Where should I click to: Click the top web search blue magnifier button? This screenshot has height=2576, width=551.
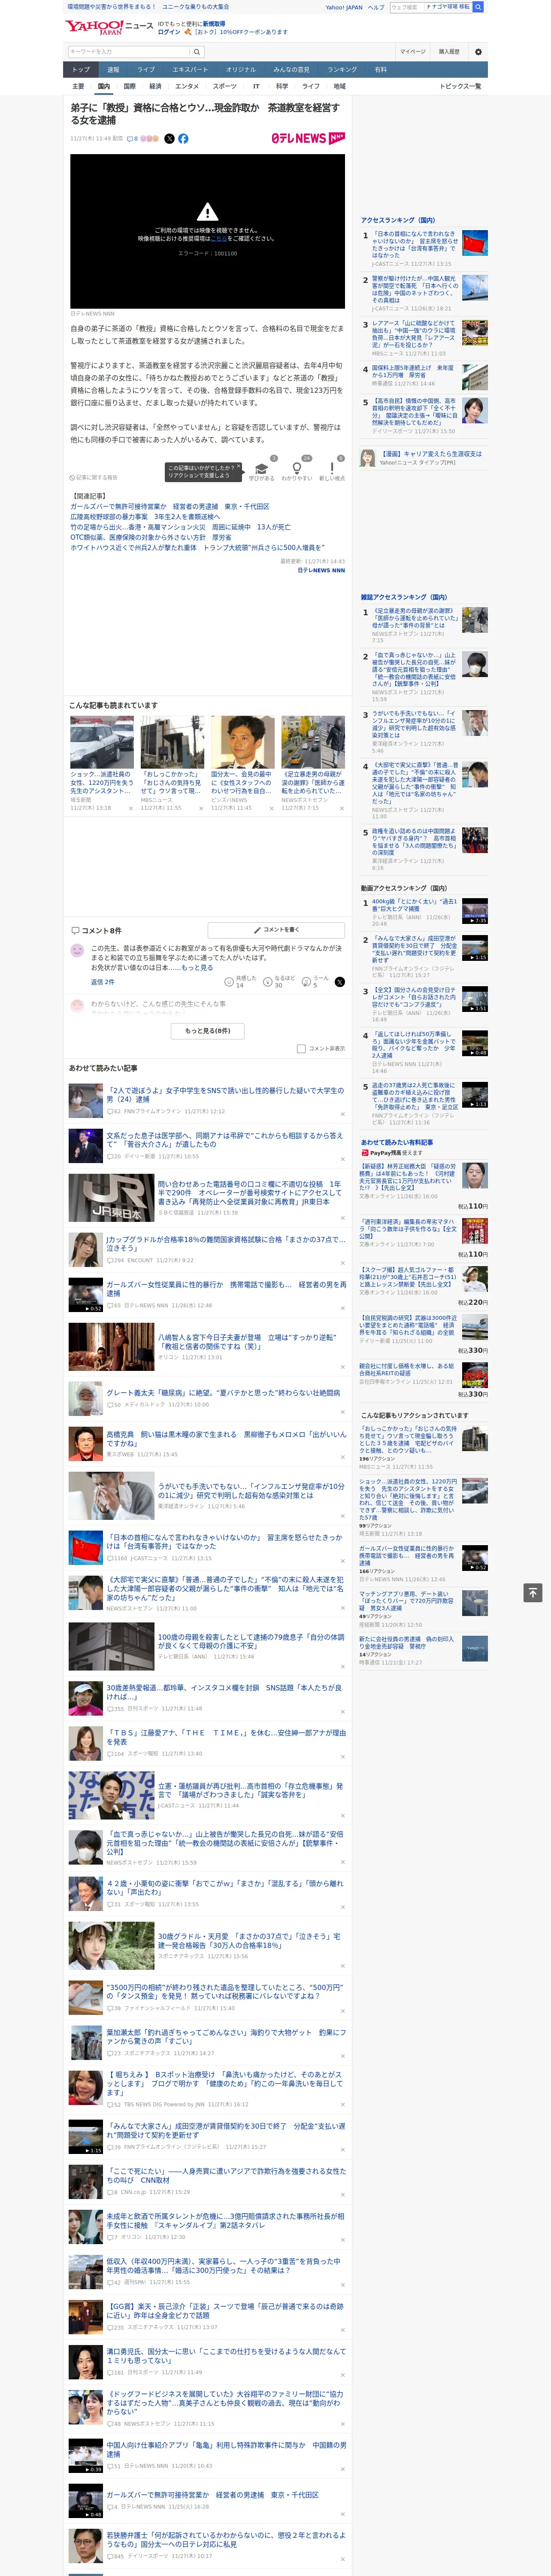point(478,7)
